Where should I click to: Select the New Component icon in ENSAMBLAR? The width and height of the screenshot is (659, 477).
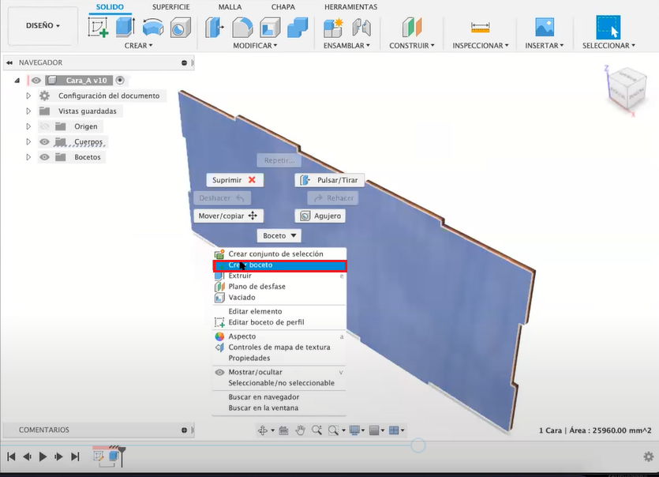point(333,28)
